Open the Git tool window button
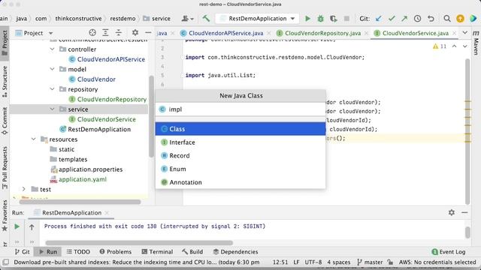The width and height of the screenshot is (481, 270). (x=22, y=252)
